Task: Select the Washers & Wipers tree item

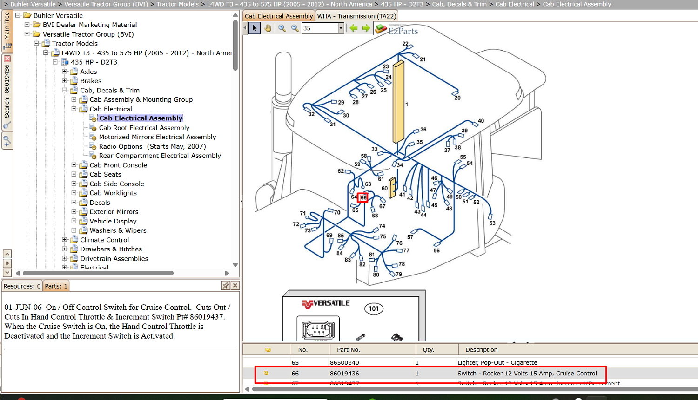Action: [118, 230]
